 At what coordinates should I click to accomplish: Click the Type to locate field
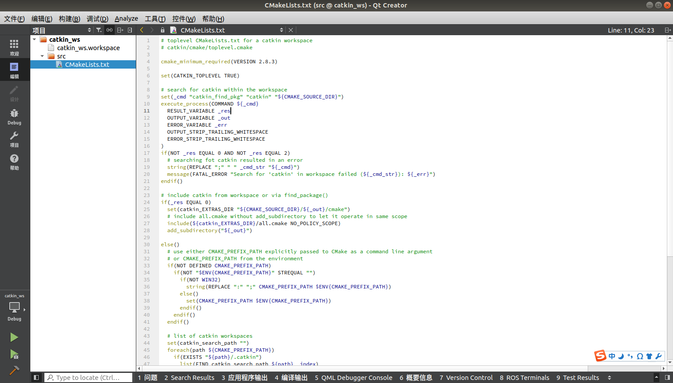[88, 377]
